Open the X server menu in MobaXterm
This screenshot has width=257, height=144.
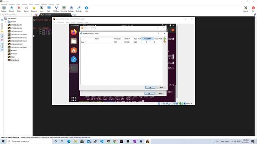(x=24, y=4)
